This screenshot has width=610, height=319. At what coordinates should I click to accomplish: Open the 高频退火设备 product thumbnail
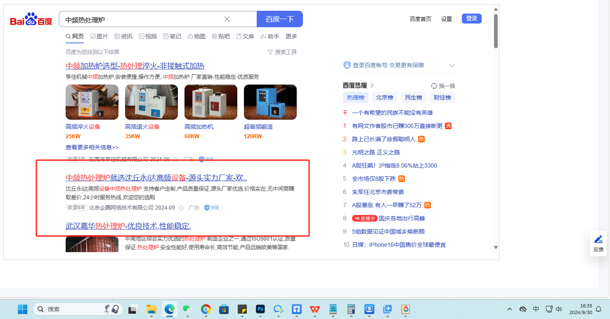coord(151,102)
